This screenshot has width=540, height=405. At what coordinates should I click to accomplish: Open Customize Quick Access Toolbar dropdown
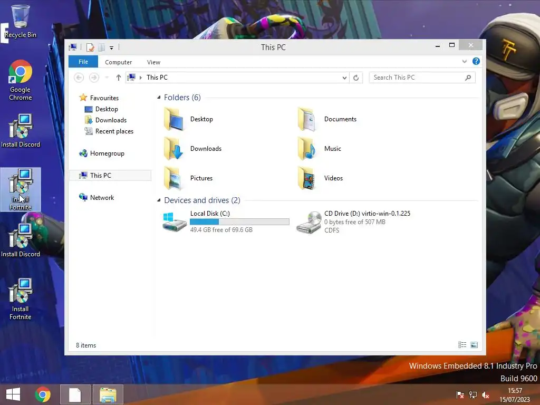pos(112,48)
